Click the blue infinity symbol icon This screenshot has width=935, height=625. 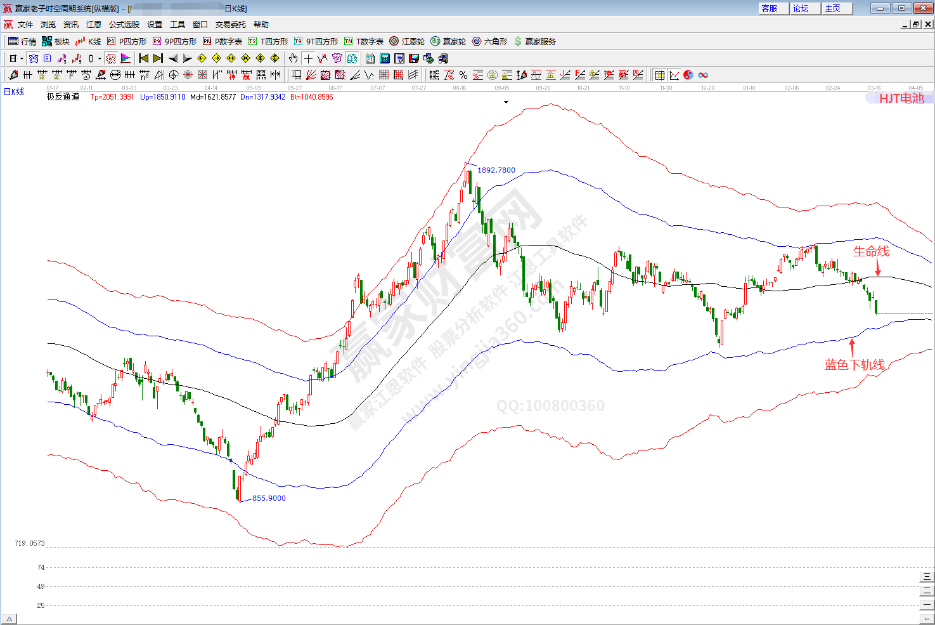click(x=703, y=75)
